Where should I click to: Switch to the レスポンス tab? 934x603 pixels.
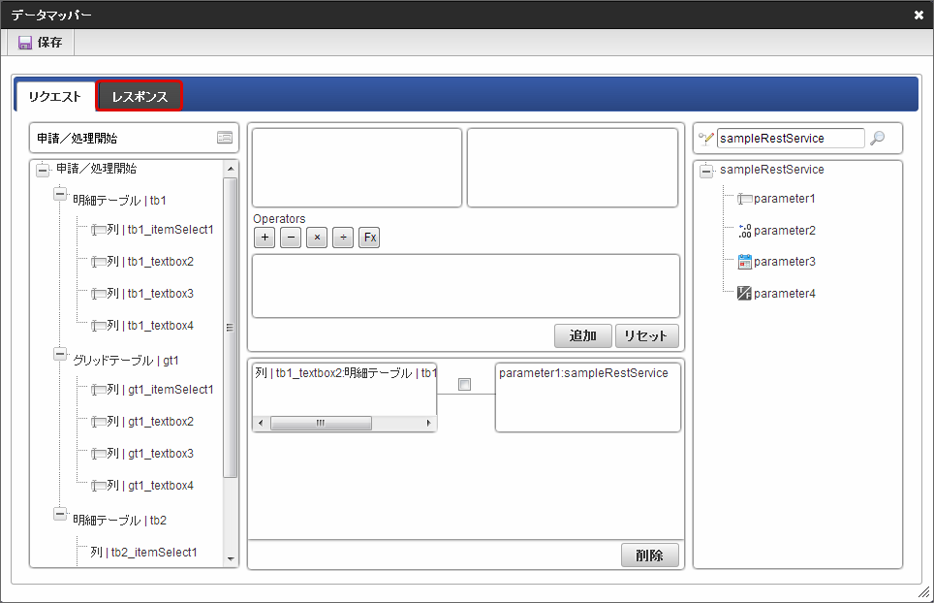tap(140, 96)
